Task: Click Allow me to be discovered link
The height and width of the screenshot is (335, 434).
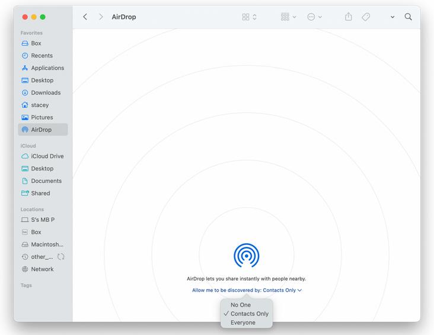Action: [x=247, y=290]
